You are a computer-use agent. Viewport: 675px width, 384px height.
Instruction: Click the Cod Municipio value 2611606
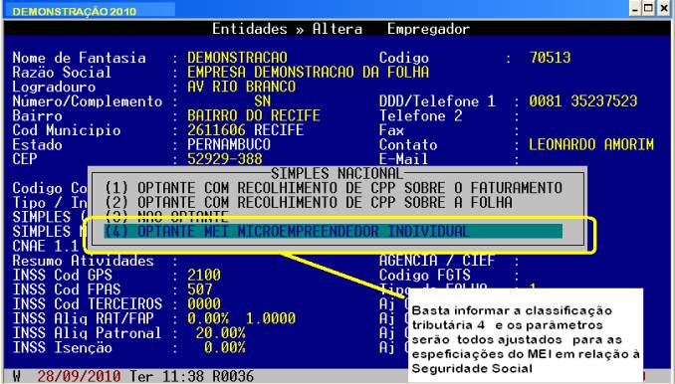pos(216,130)
